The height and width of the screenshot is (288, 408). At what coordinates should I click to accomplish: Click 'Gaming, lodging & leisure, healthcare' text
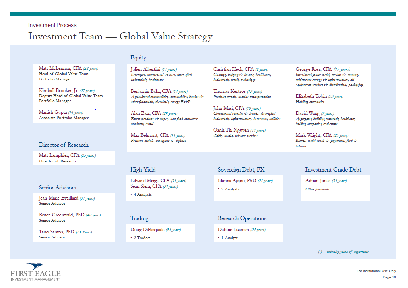coord(242,75)
